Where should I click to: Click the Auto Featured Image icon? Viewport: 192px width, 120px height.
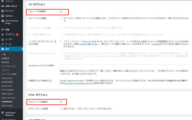[x=2, y=21]
